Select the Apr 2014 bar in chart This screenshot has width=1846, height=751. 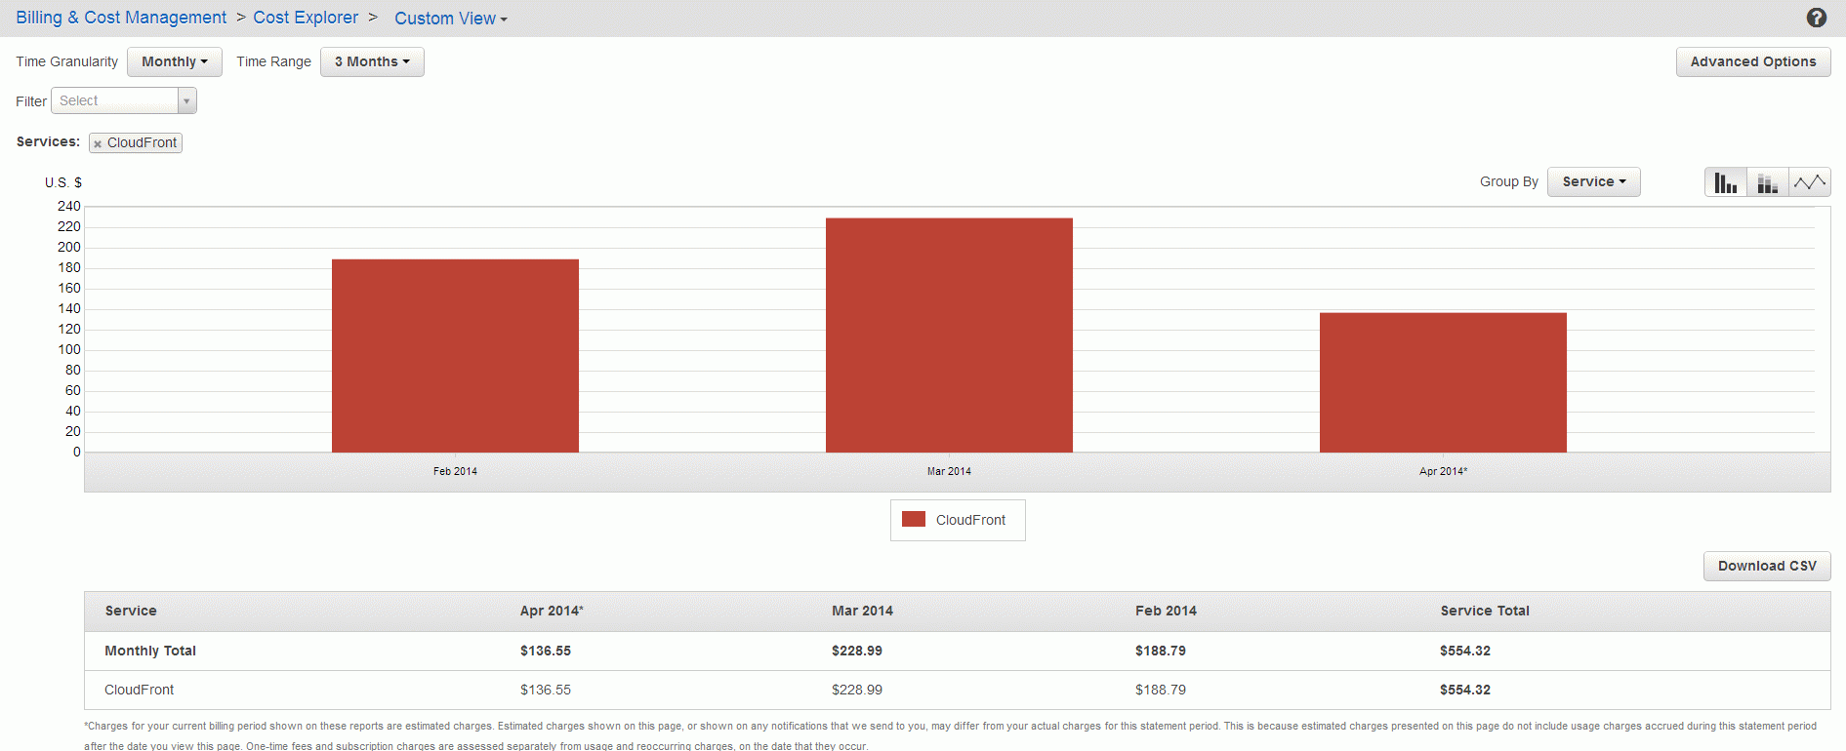[1443, 382]
